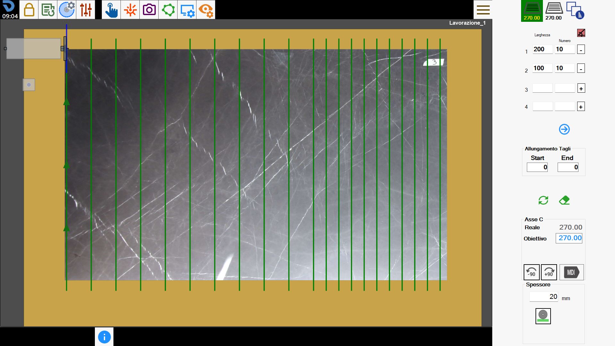Edit row 1 Larghezza field 200
Screen dimensions: 615x346
[x=543, y=49]
